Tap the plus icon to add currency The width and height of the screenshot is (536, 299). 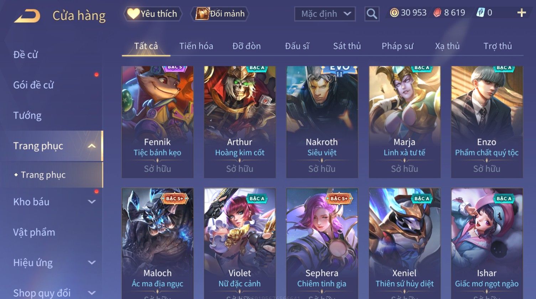click(521, 13)
